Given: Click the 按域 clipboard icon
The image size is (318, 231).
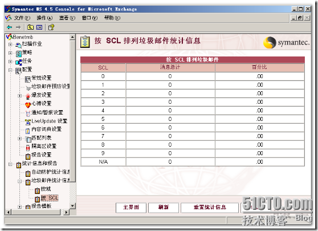Looking at the screenshot, I should [37, 191].
